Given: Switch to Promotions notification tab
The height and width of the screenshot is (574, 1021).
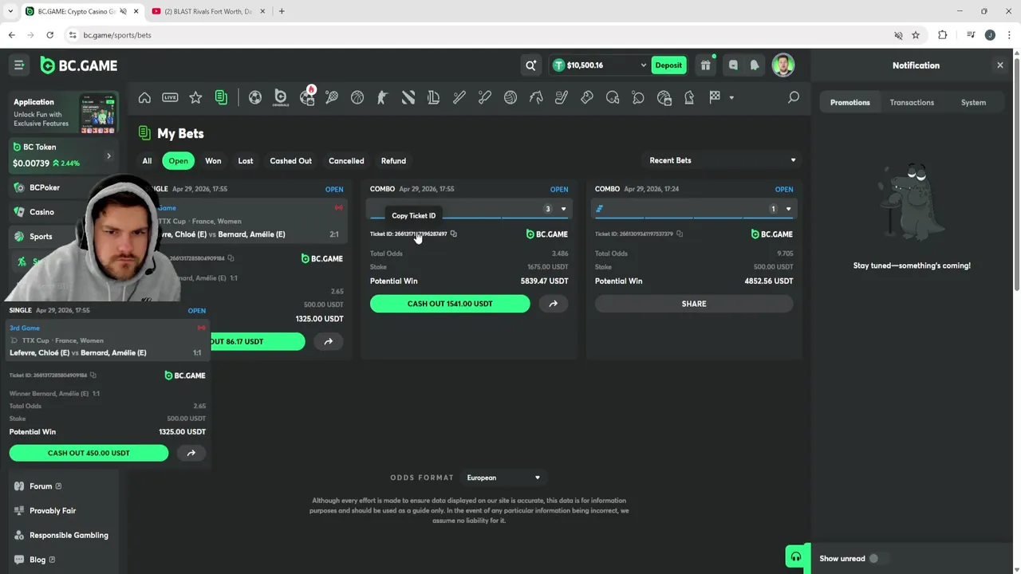Looking at the screenshot, I should [x=850, y=102].
